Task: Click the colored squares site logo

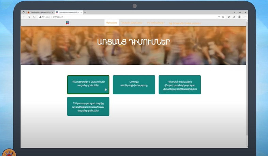Action: click(x=68, y=23)
